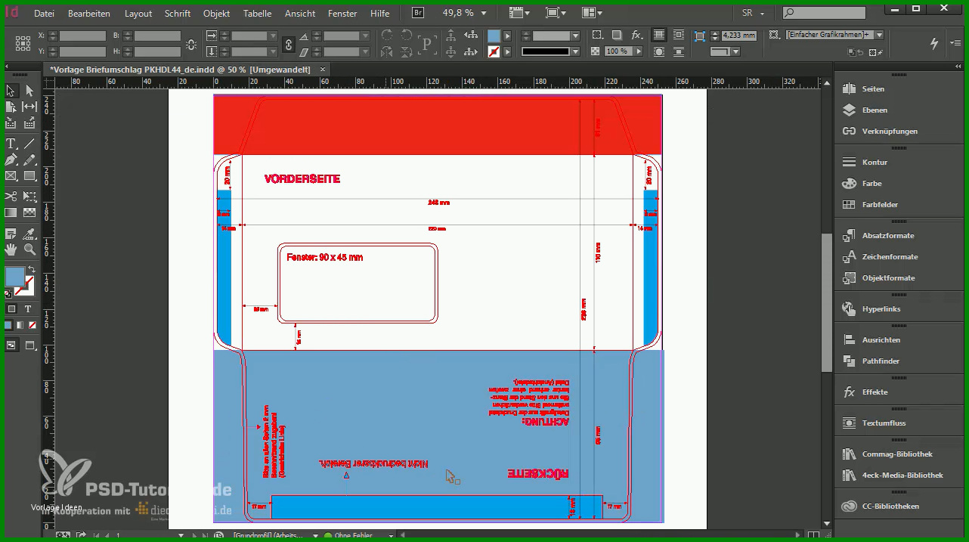The width and height of the screenshot is (969, 542).
Task: Click the swap fill and stroke arrow
Action: (x=32, y=269)
